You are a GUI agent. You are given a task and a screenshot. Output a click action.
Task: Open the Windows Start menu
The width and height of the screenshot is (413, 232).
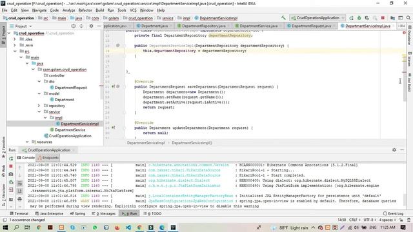pos(5,227)
